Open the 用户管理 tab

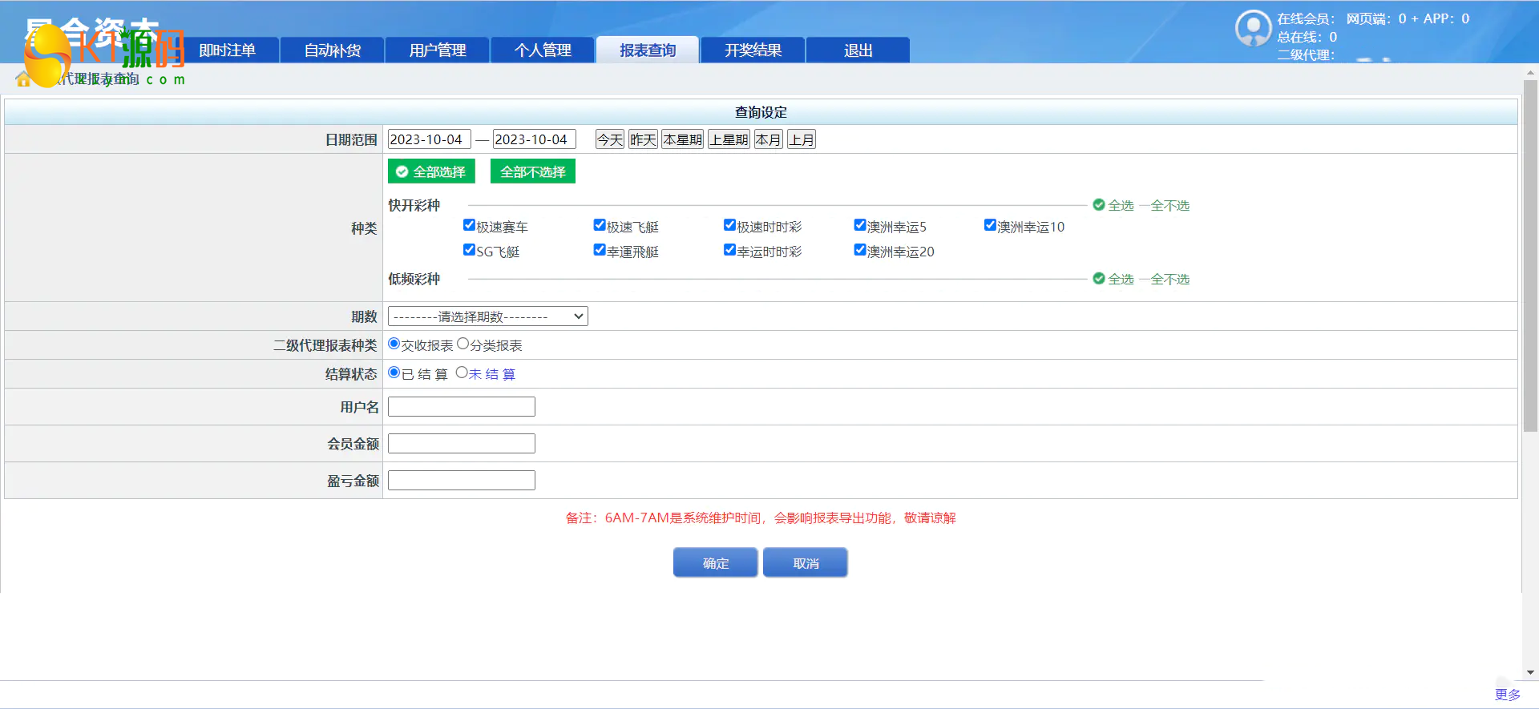437,50
